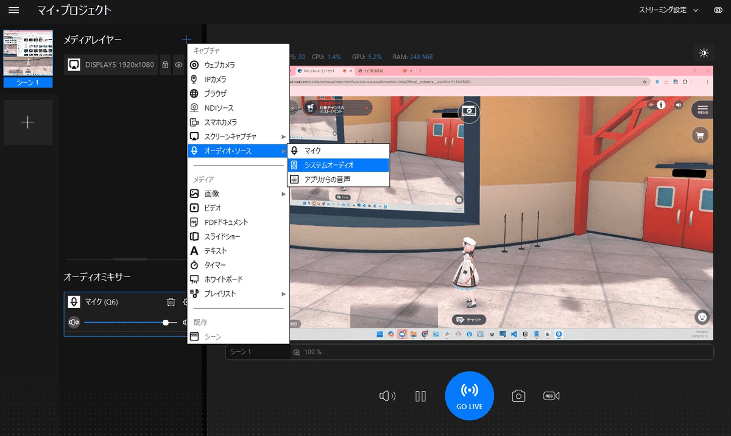Expand the スクリーンキャプチャ submenu
The height and width of the screenshot is (436, 731).
coord(238,136)
